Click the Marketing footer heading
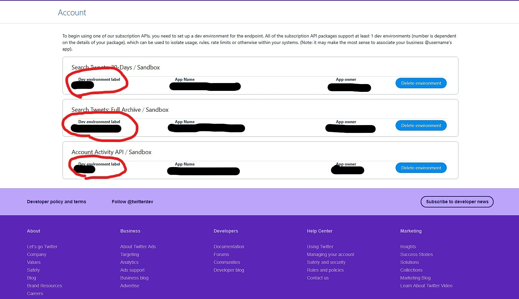Image resolution: width=519 pixels, height=299 pixels. [x=411, y=231]
